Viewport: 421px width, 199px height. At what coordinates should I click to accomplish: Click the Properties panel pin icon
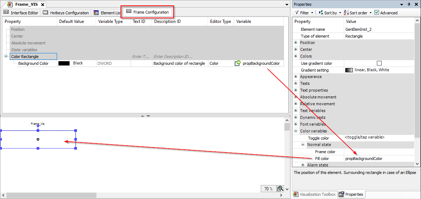pyautogui.click(x=409, y=5)
